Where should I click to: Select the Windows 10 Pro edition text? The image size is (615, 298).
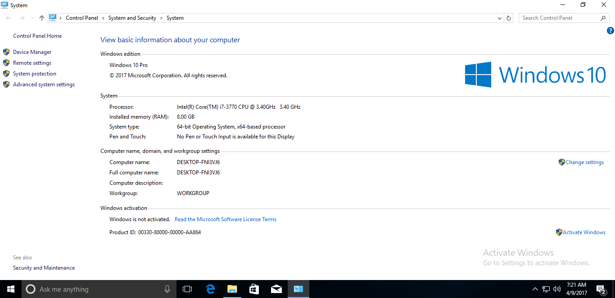tap(128, 65)
